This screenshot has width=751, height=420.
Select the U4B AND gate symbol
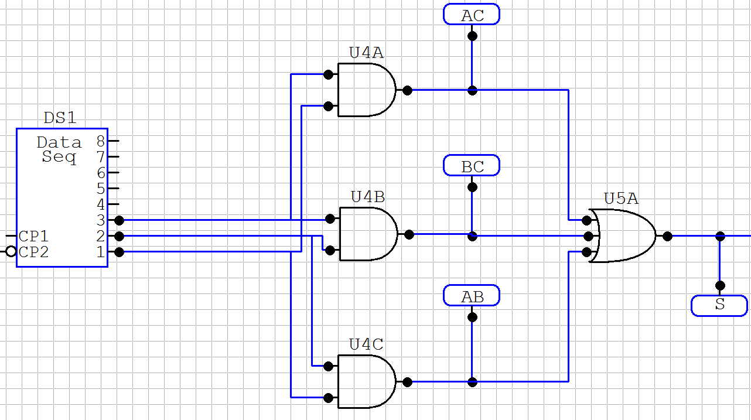tap(367, 234)
